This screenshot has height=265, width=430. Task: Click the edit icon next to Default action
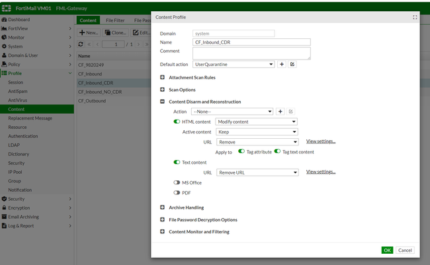292,64
